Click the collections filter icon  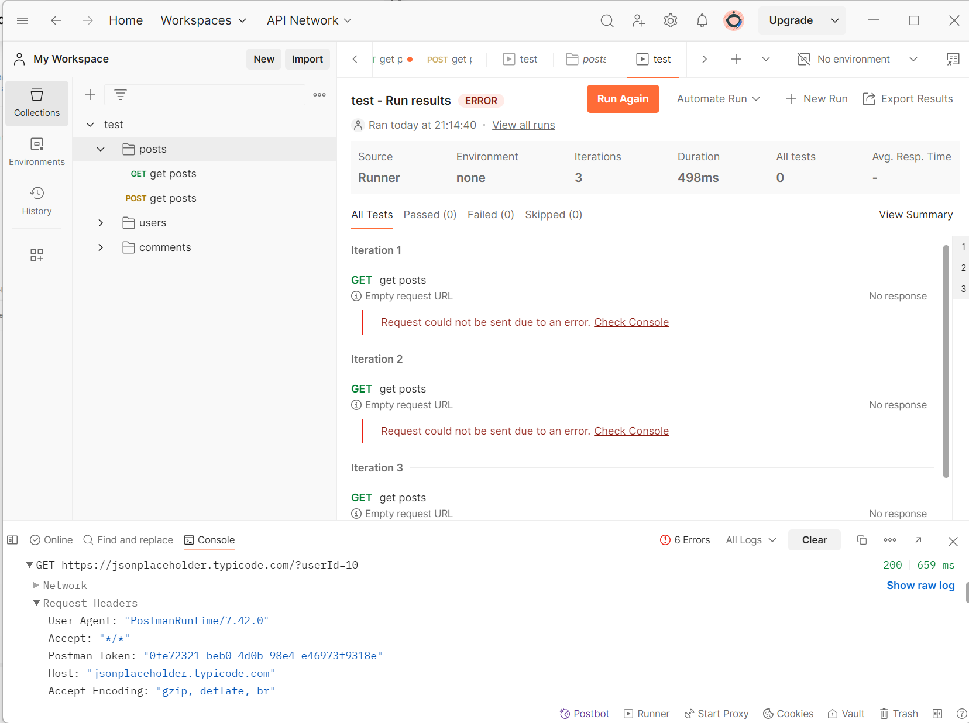click(x=121, y=95)
